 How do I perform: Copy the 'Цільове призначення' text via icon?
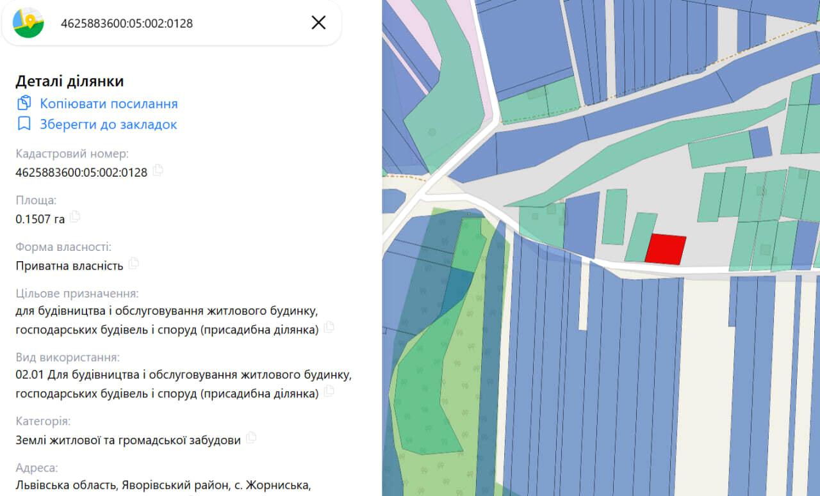click(329, 327)
